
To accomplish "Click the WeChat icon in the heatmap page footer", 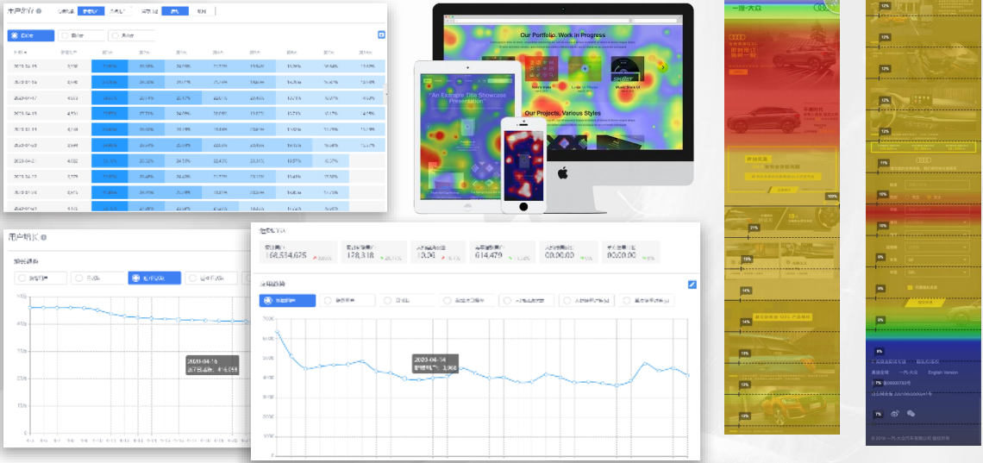I will click(911, 414).
